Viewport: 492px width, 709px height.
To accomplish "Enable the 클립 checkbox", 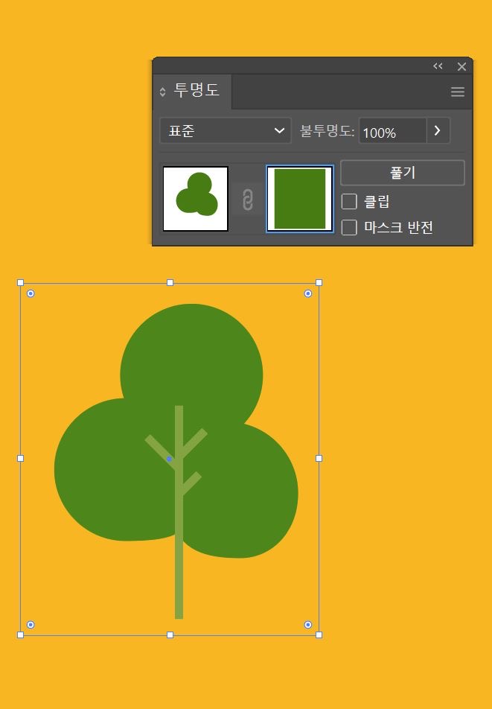I will (x=349, y=201).
